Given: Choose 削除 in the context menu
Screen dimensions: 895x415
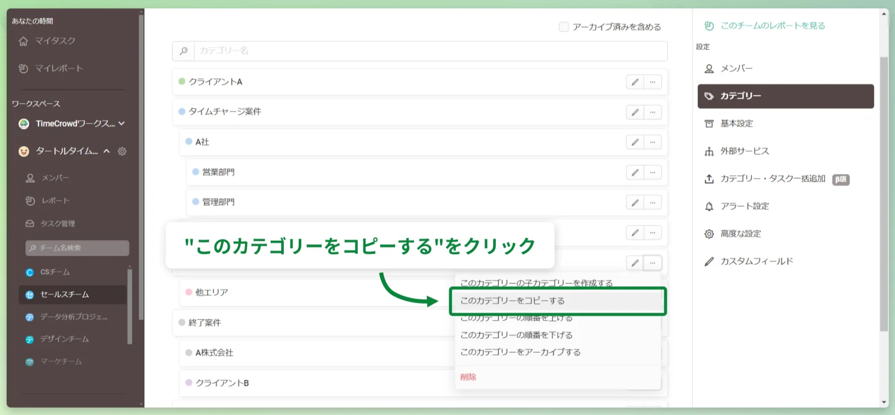Looking at the screenshot, I should click(x=468, y=377).
